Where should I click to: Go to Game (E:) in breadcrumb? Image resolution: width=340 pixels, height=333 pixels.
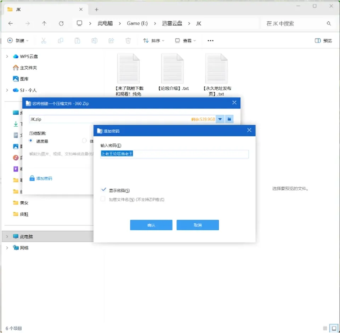point(137,23)
